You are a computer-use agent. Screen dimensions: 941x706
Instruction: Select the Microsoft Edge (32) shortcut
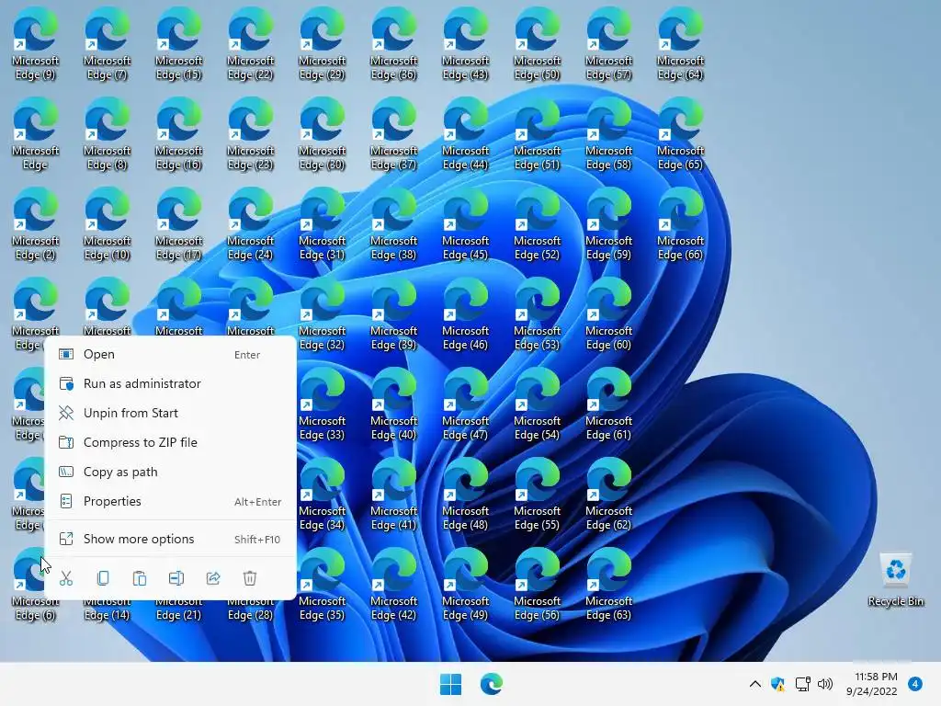pyautogui.click(x=323, y=314)
